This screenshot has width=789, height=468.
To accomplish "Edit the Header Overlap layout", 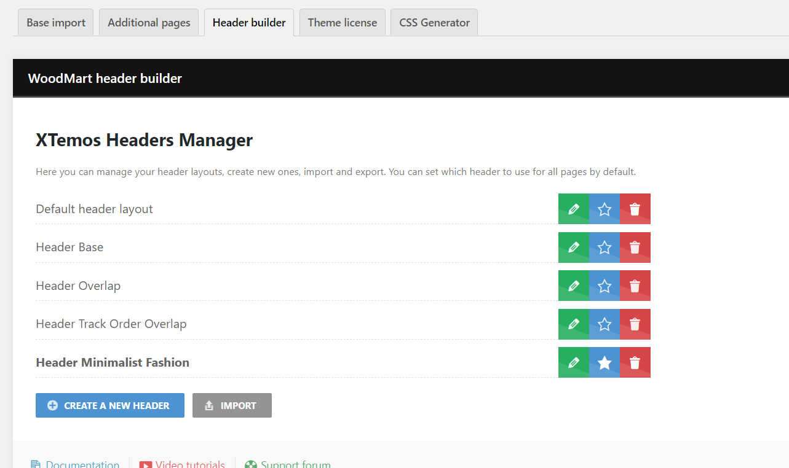I will [574, 286].
